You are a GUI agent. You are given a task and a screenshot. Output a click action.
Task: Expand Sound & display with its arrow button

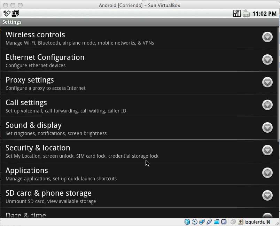pos(267,127)
